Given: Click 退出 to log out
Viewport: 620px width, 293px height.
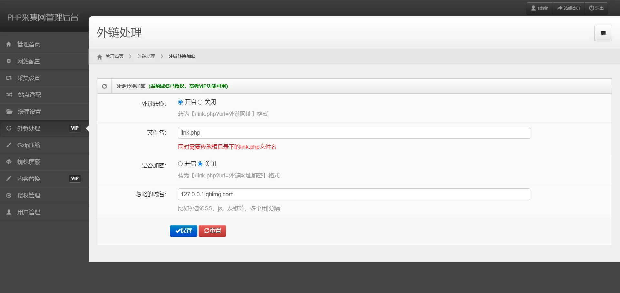Looking at the screenshot, I should [x=596, y=8].
